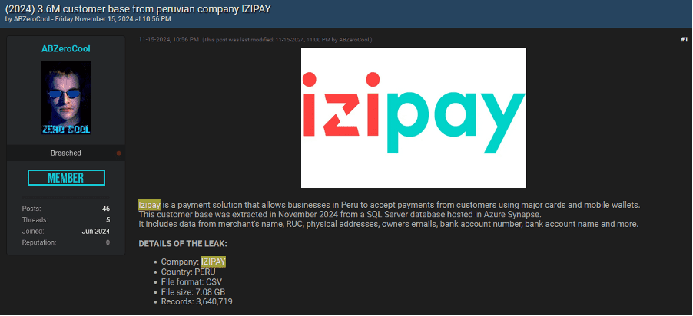Click the offline status dot beside Breached

pyautogui.click(x=118, y=153)
